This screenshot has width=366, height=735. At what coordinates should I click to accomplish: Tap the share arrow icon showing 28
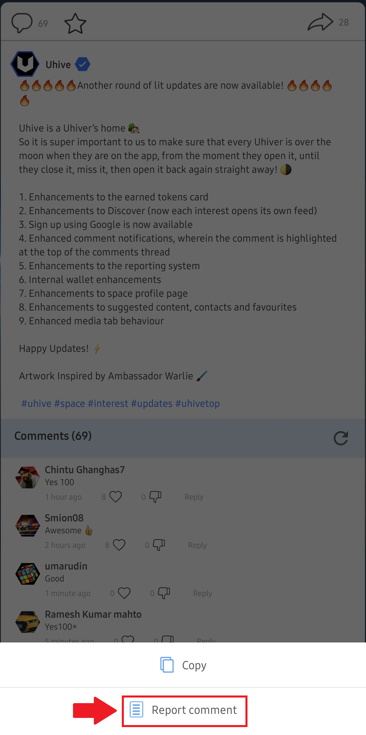320,22
